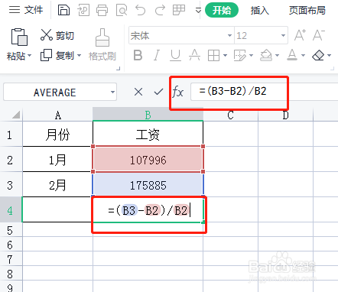Redo the last action
This screenshot has height=292, width=338.
click(160, 11)
